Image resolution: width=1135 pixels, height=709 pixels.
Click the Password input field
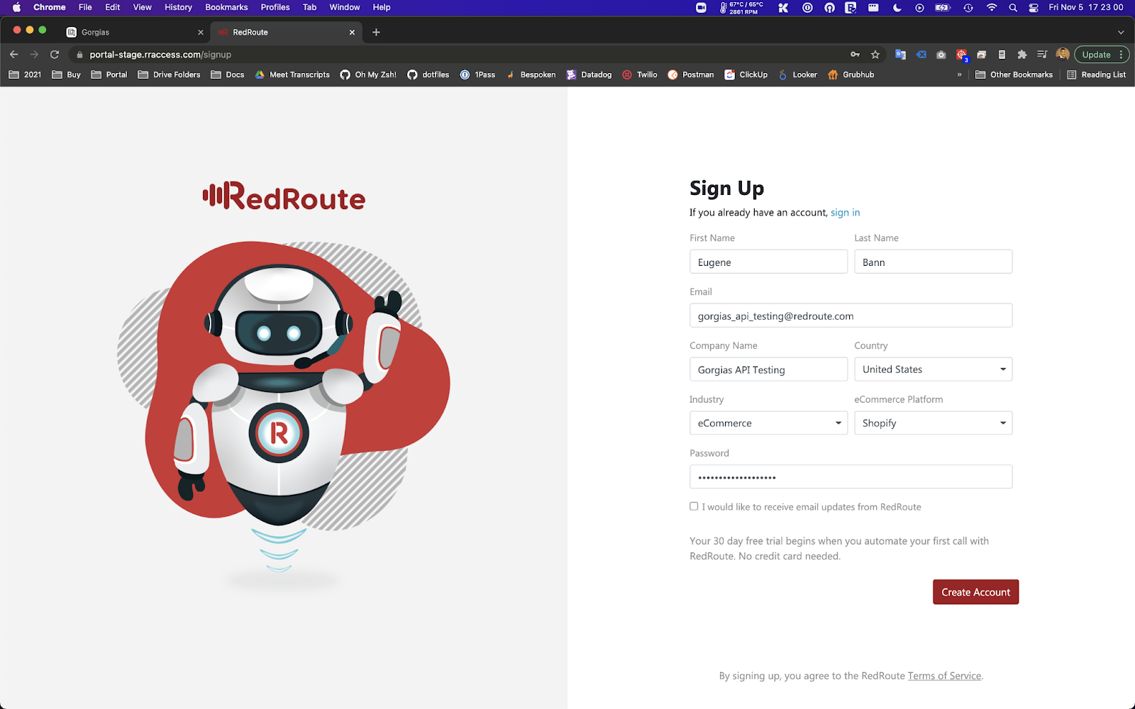pos(851,477)
